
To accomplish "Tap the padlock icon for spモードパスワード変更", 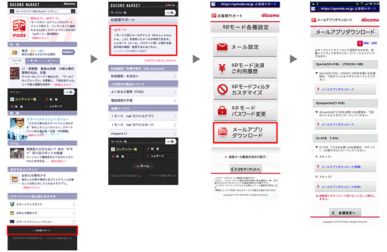I will (222, 110).
